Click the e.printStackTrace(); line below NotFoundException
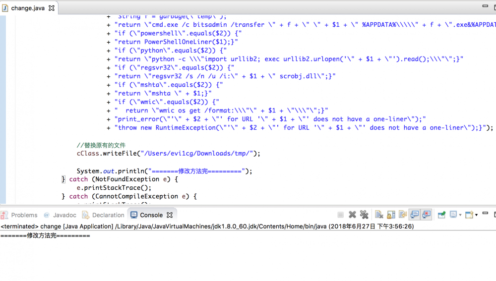This screenshot has width=496, height=281. [114, 188]
